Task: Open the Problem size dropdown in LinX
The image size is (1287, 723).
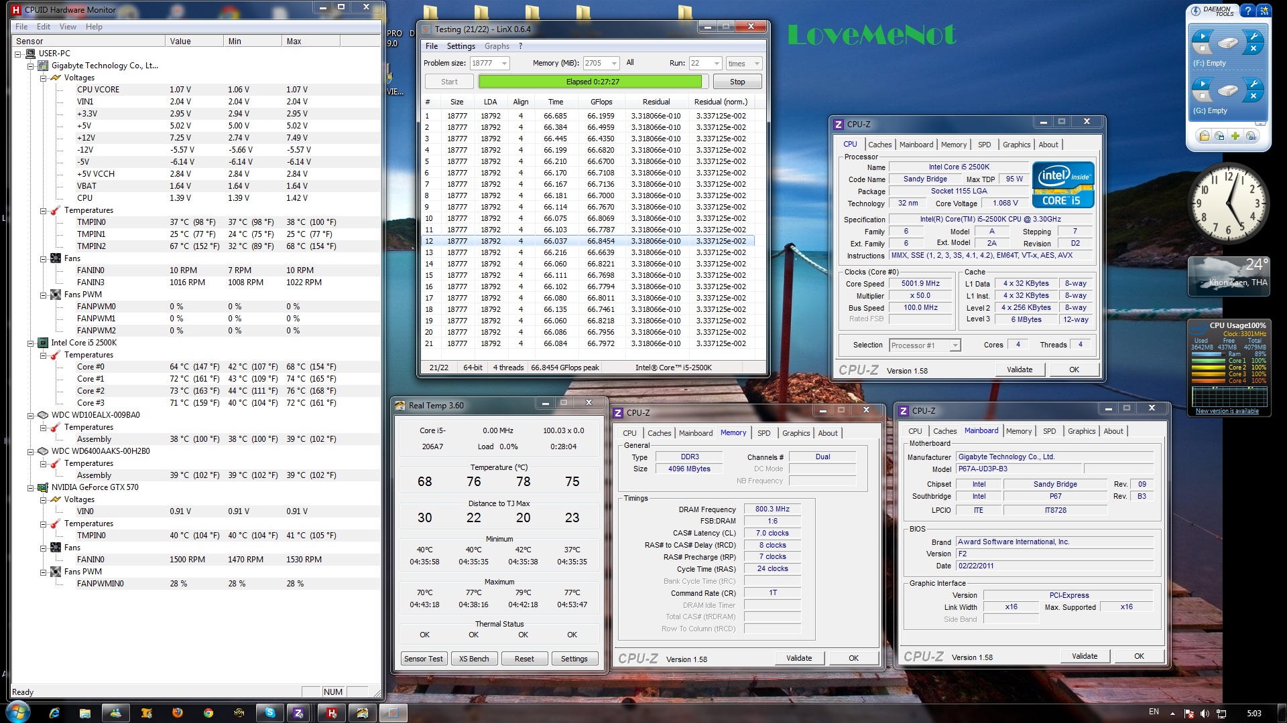Action: tap(504, 64)
